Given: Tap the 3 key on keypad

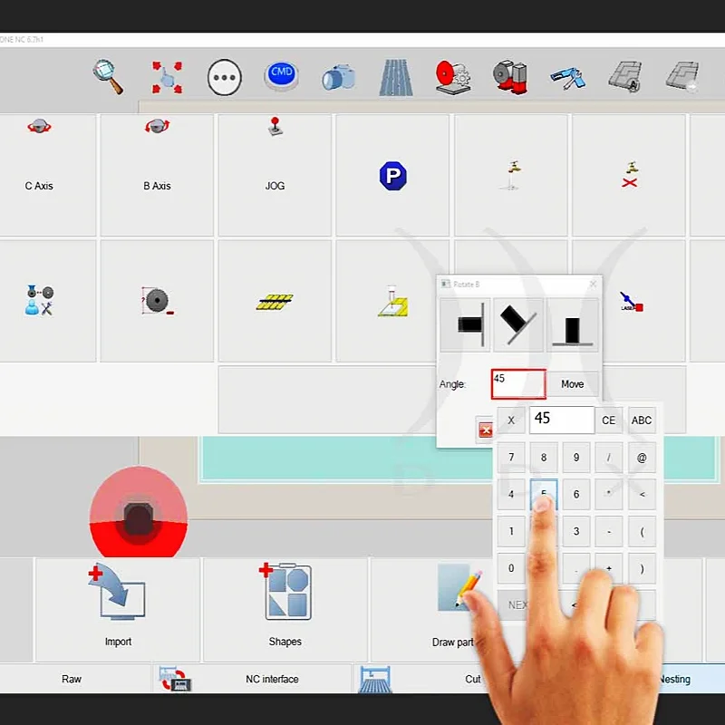Looking at the screenshot, I should tap(576, 531).
